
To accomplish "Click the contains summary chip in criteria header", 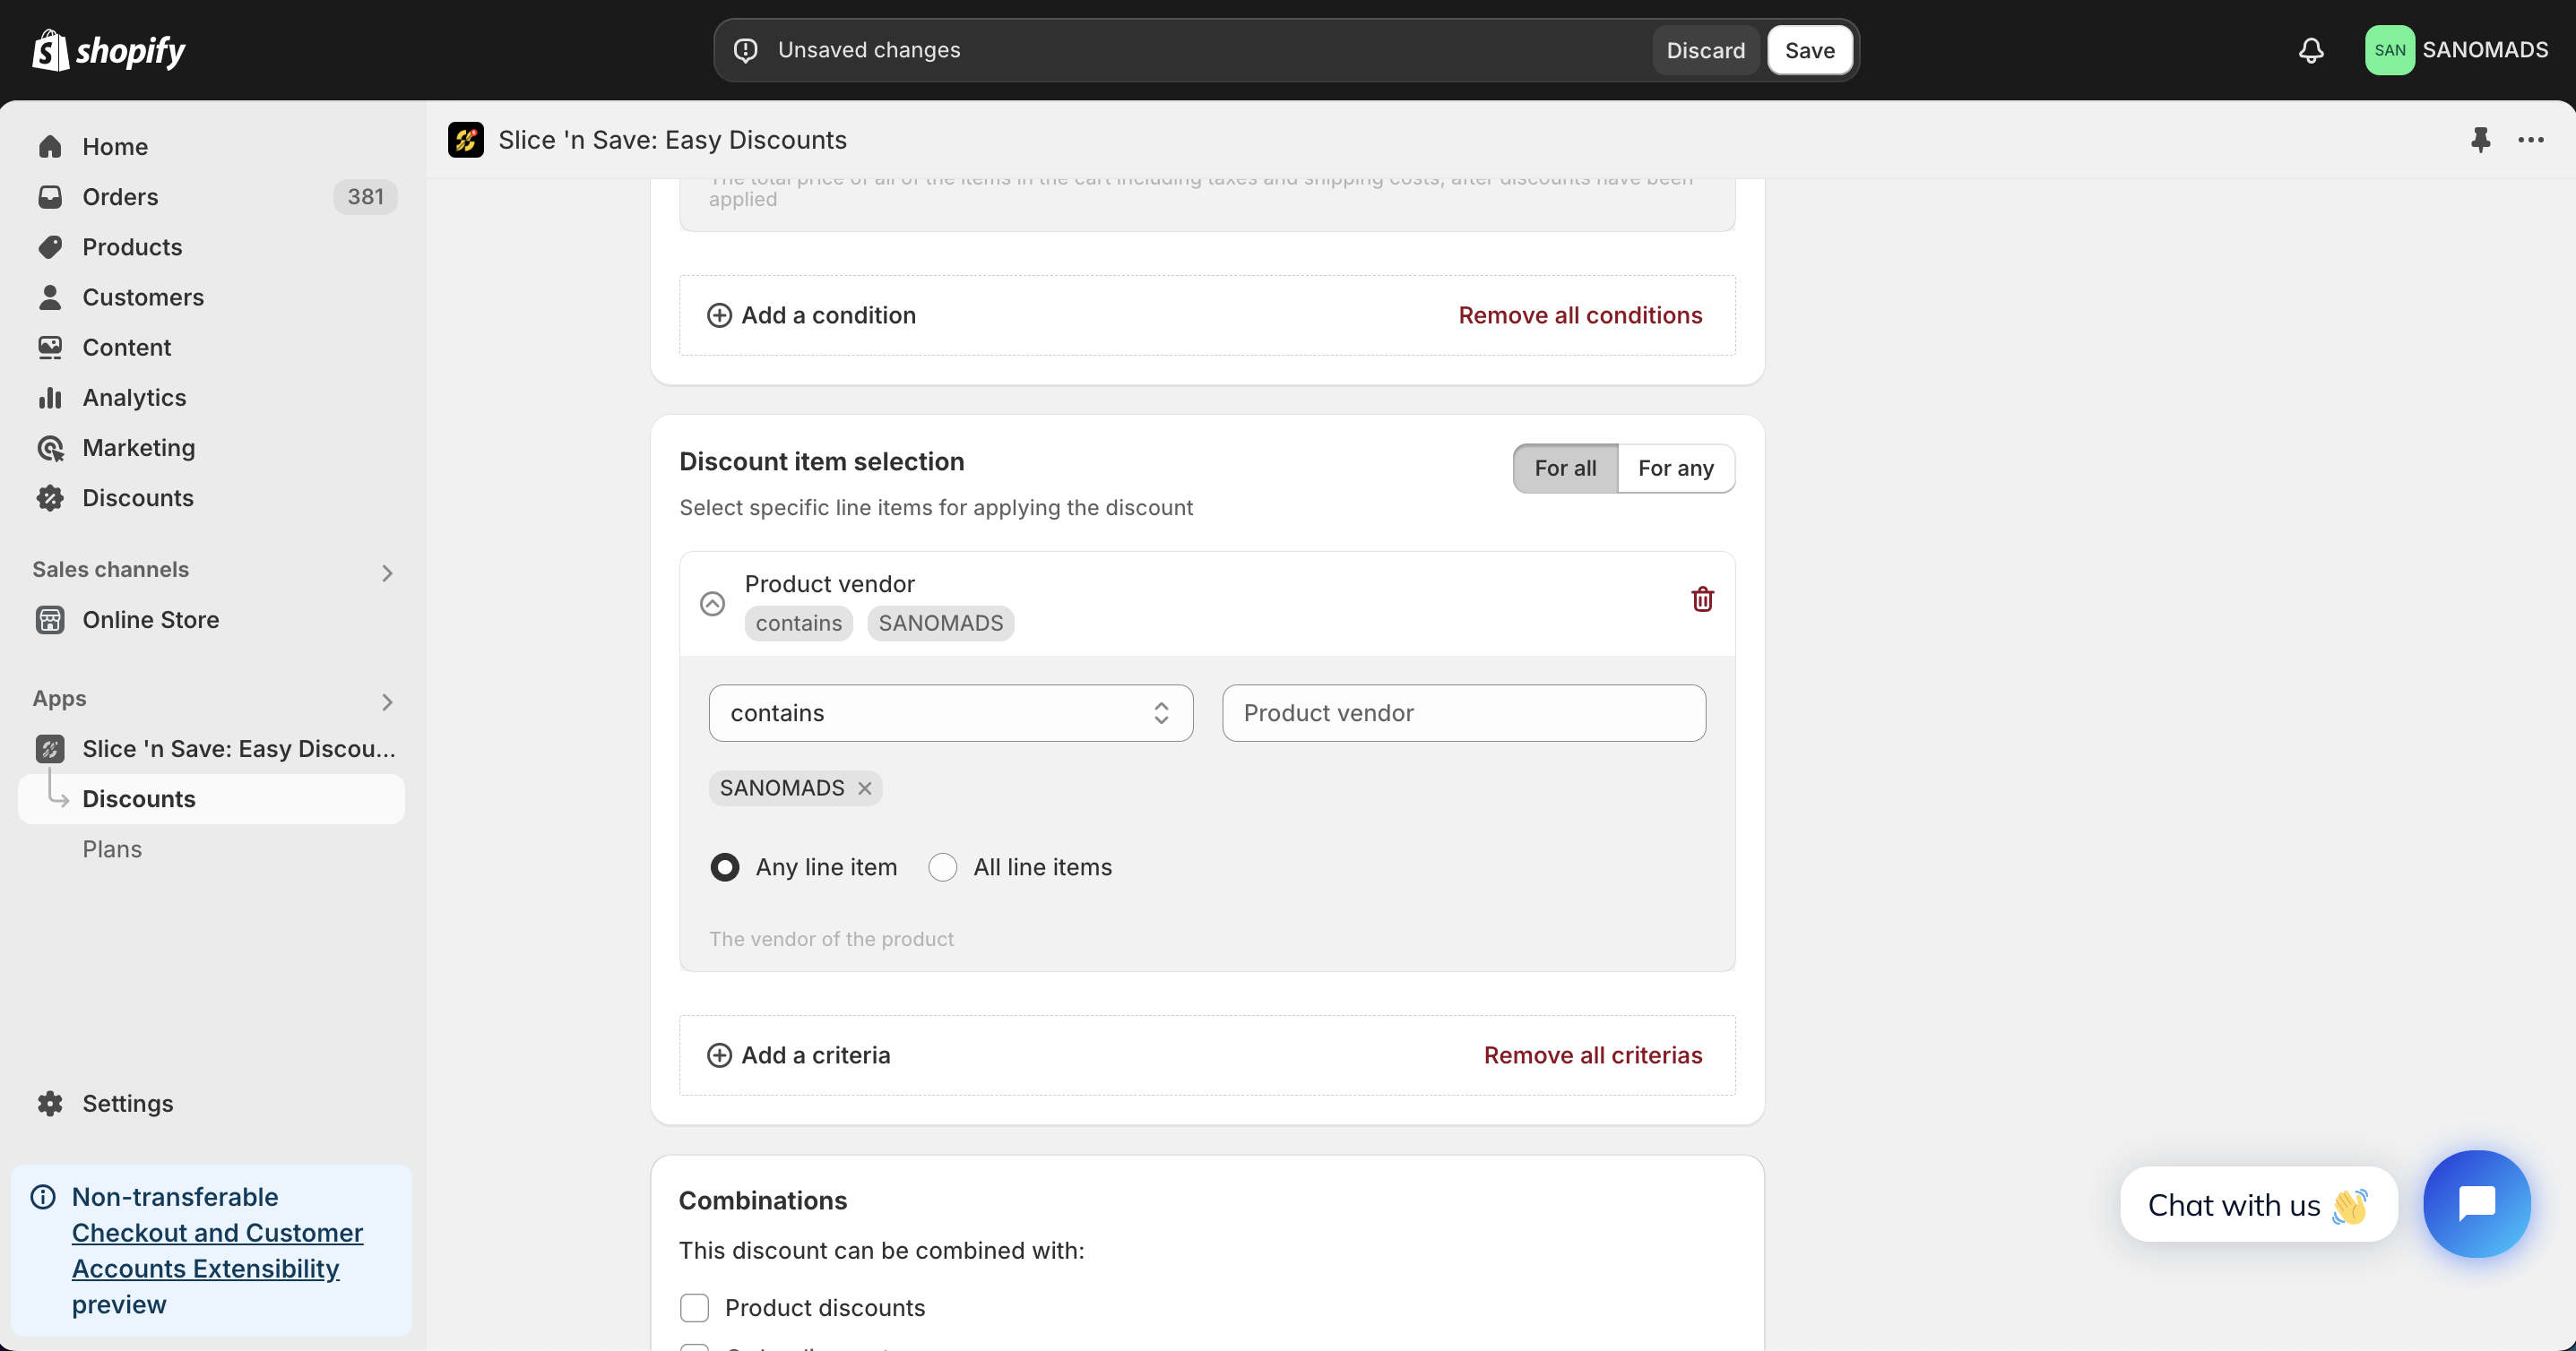I will coord(799,624).
